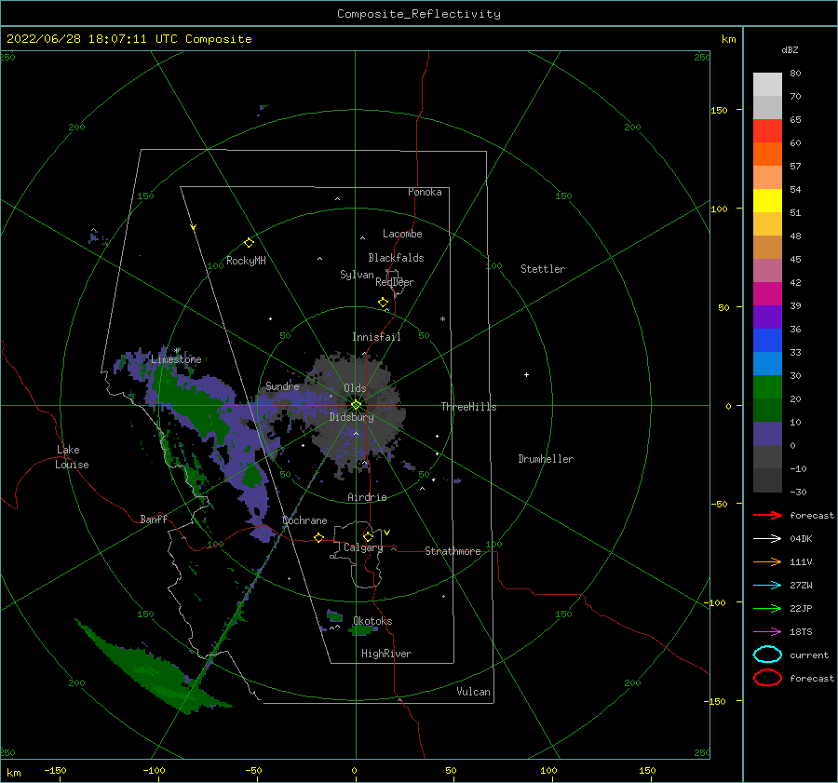Click the cyan current ellipse legend icon
Viewport: 838px width, 783px height.
coord(767,655)
